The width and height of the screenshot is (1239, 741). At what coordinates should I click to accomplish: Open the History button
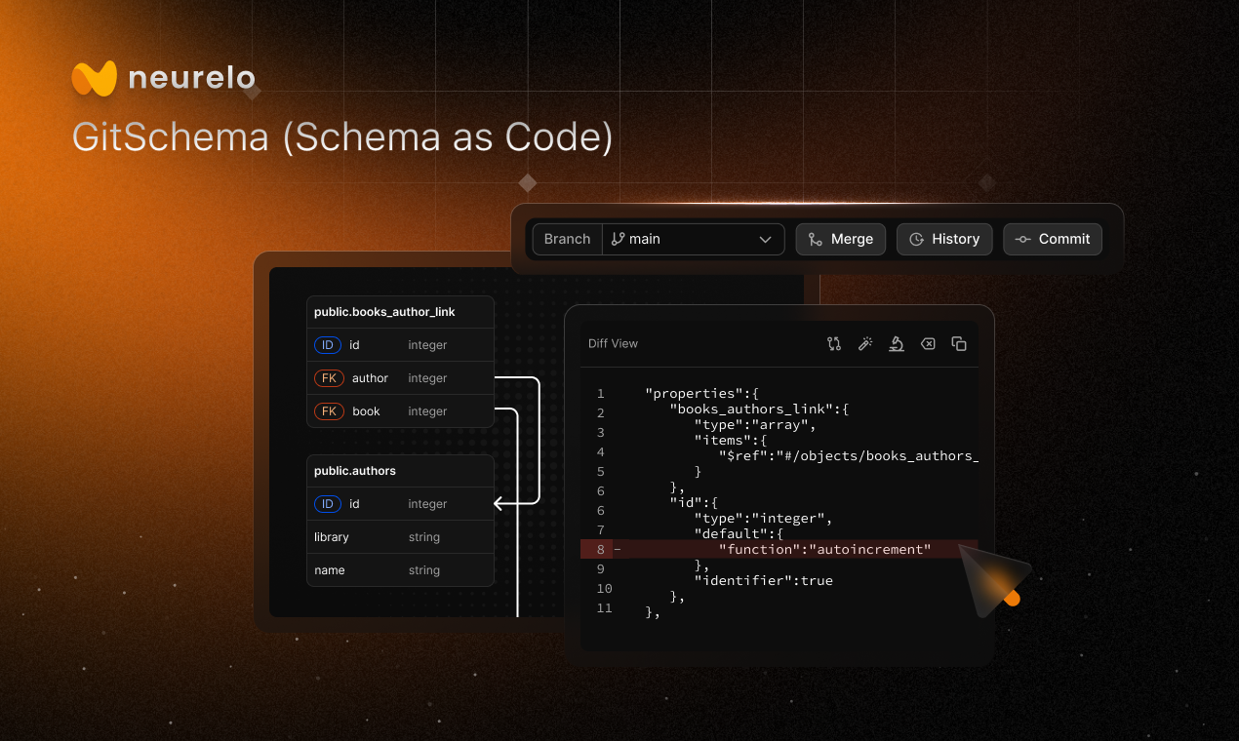(944, 239)
